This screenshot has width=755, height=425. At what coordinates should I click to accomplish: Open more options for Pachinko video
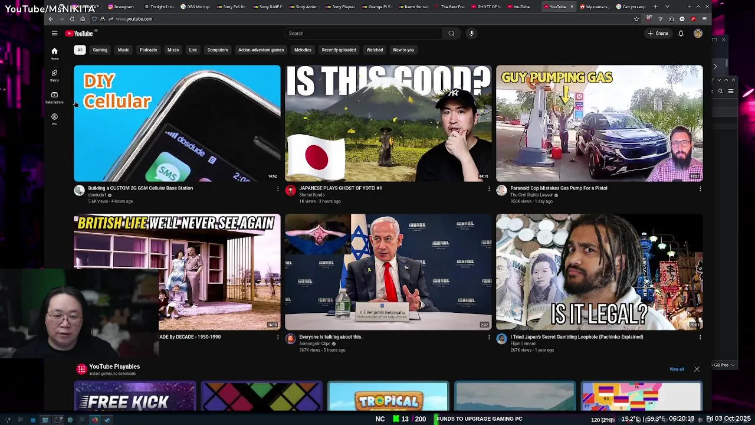[700, 338]
